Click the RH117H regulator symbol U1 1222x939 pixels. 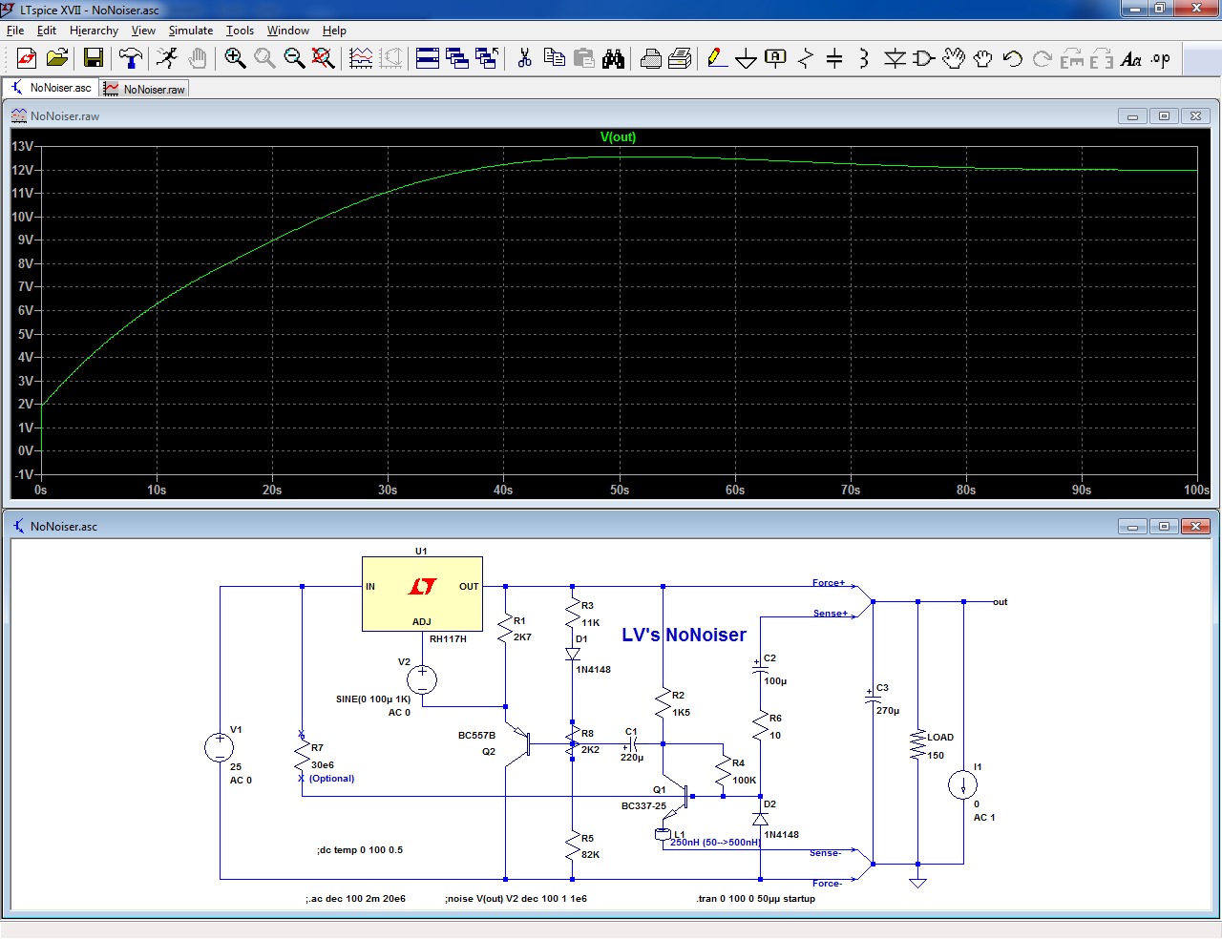coord(422,594)
